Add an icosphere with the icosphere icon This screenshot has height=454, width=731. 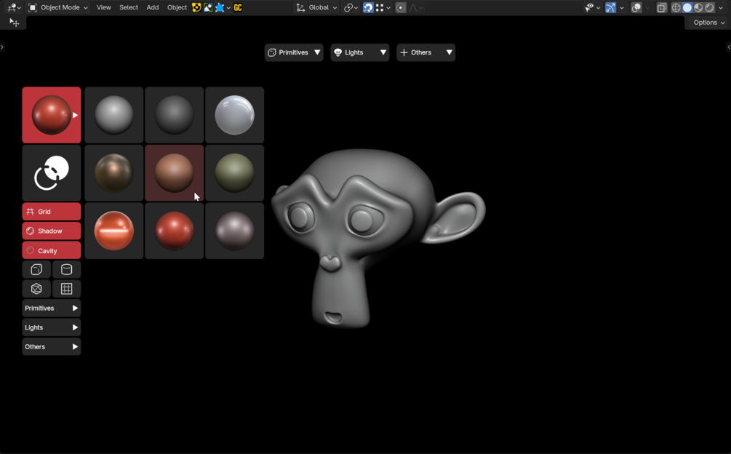[36, 289]
